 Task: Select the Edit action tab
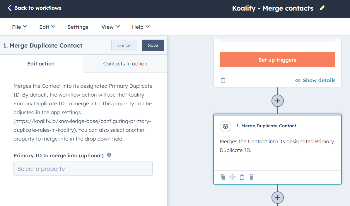tap(41, 63)
